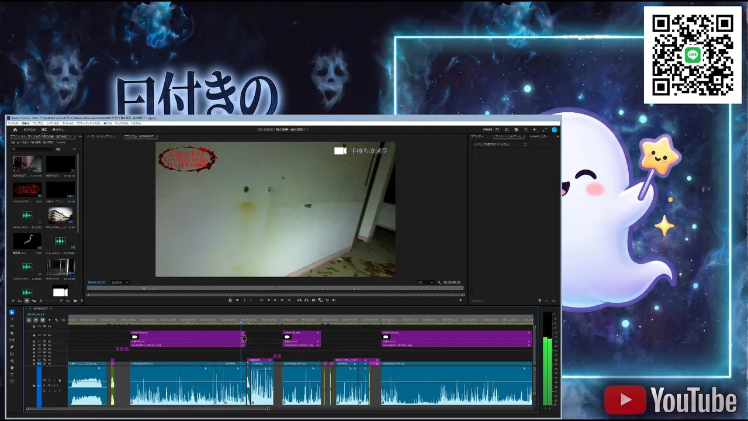Expand hidden panels next to Lumetri tab

coord(557,136)
